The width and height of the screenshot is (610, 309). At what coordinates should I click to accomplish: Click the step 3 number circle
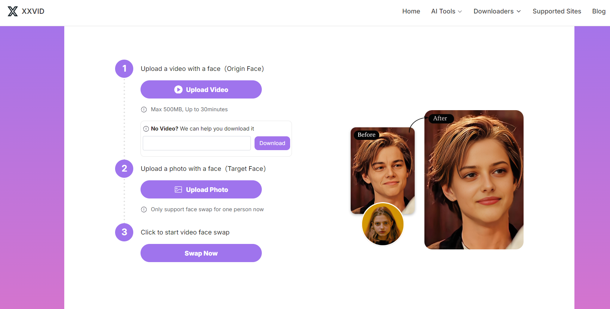tap(124, 232)
